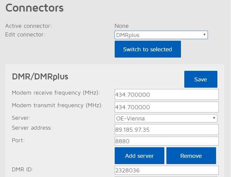Click the Add server button
Screen dimensions: 231x177
pos(140,156)
